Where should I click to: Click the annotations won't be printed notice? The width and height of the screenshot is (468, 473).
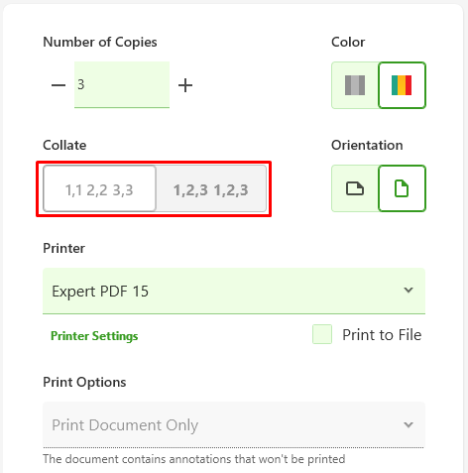[194, 459]
